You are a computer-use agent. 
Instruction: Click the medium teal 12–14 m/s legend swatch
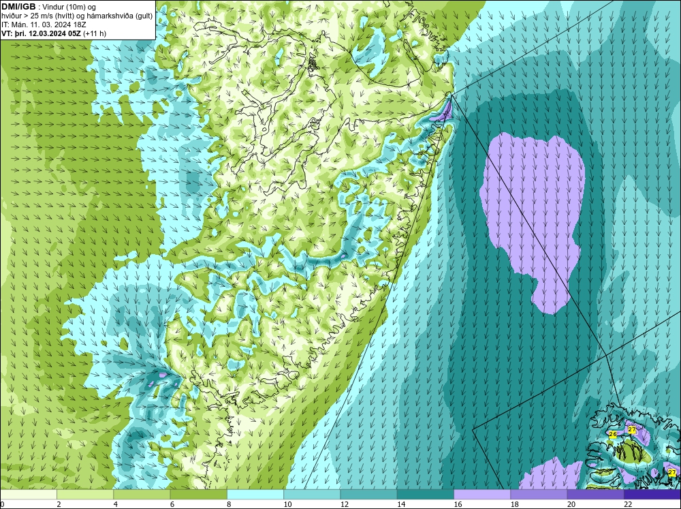(x=368, y=494)
